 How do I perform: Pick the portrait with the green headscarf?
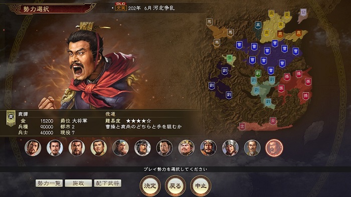[x=120, y=148]
